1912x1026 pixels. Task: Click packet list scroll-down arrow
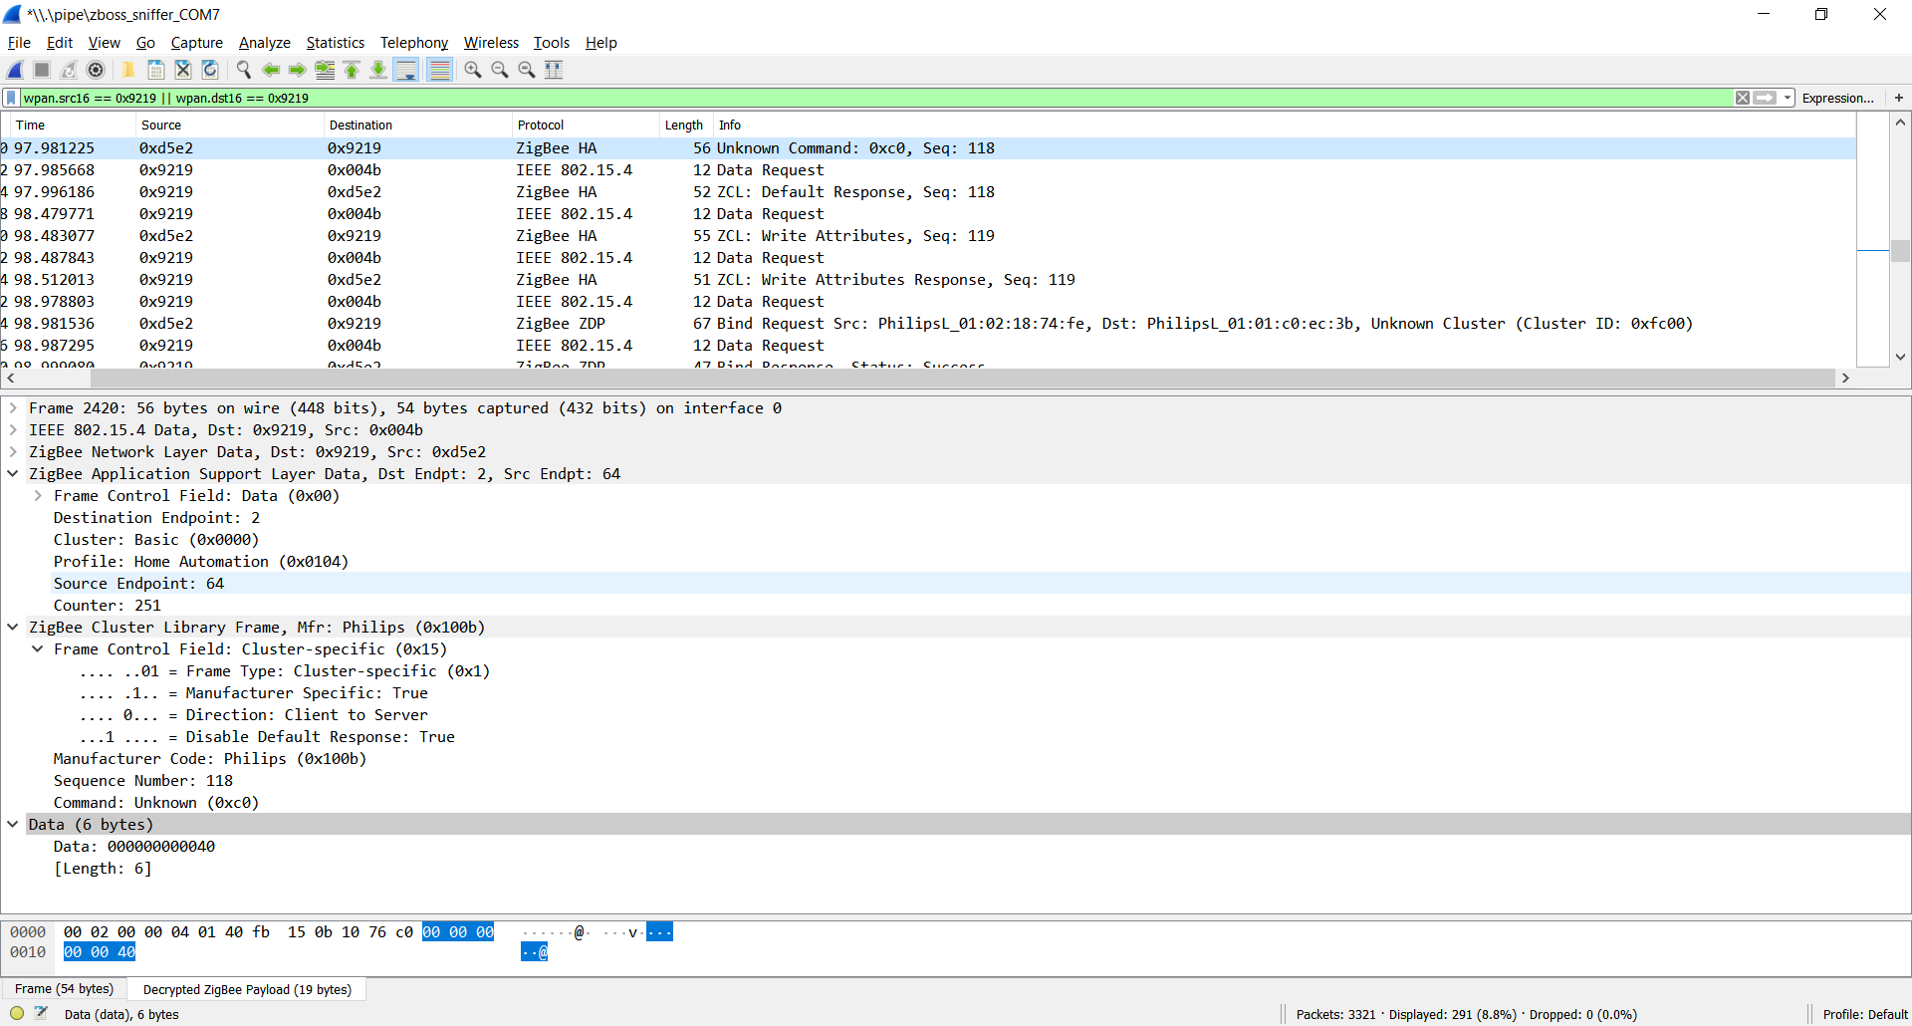coord(1900,357)
